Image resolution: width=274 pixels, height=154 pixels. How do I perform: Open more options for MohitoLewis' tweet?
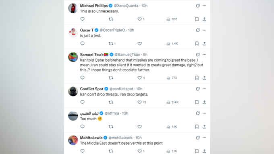click(204, 138)
